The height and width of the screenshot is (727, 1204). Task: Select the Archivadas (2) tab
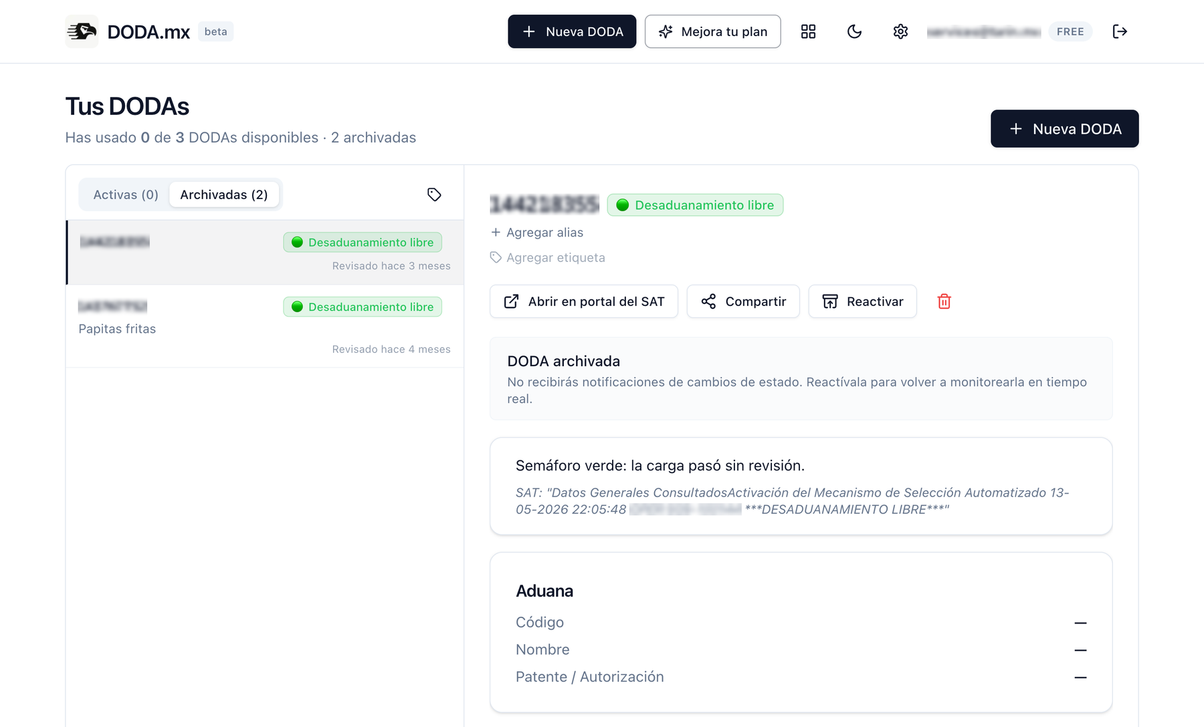point(224,194)
